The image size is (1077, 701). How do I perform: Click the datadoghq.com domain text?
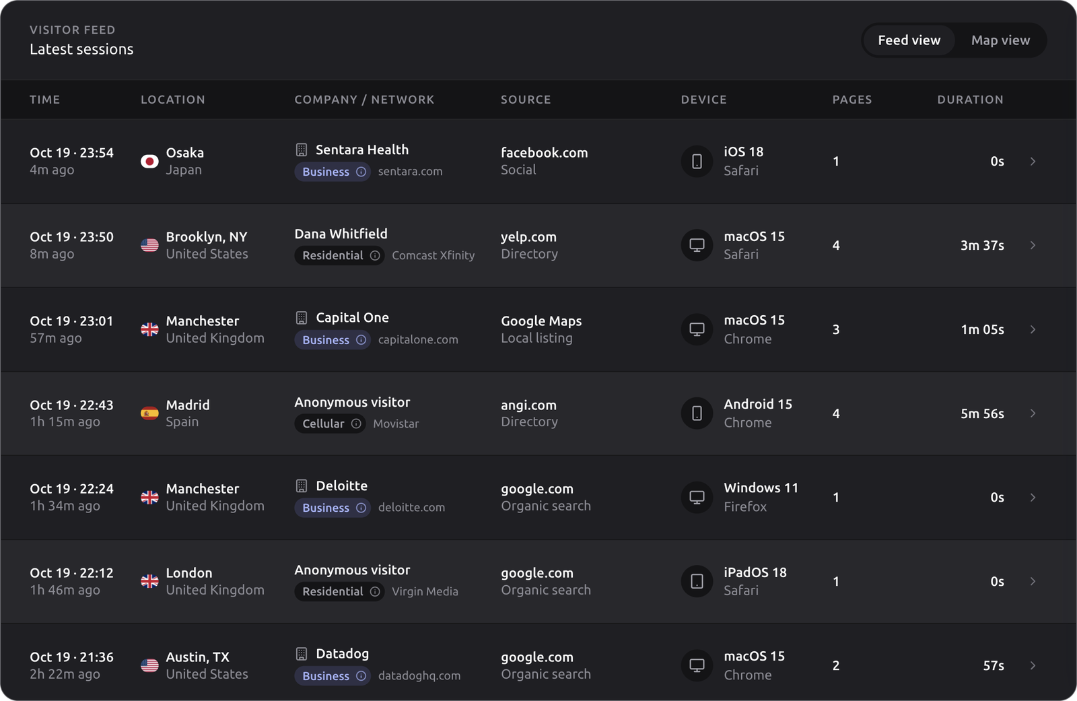point(419,676)
